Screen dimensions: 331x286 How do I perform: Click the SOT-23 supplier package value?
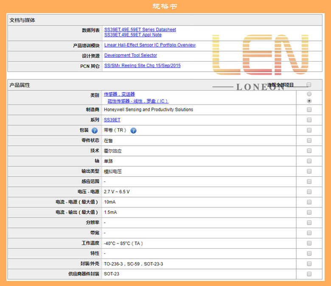(112, 274)
